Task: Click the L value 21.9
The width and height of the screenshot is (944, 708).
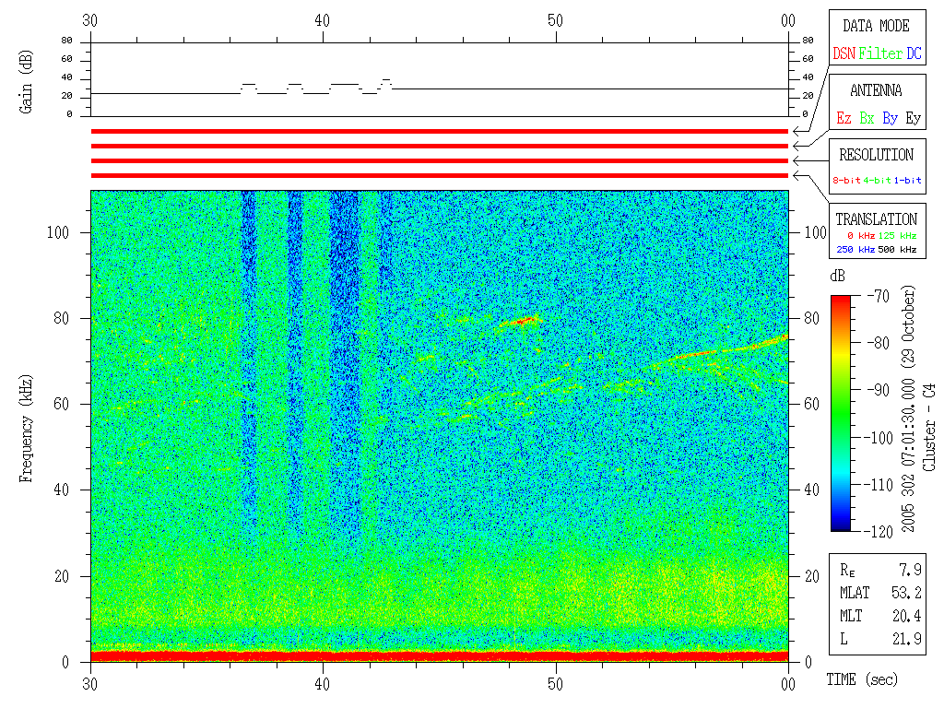Action: click(906, 639)
